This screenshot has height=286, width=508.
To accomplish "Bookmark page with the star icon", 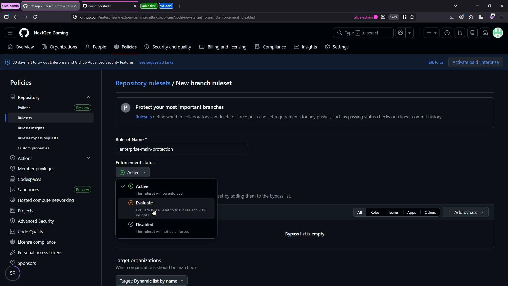I will (x=412, y=17).
